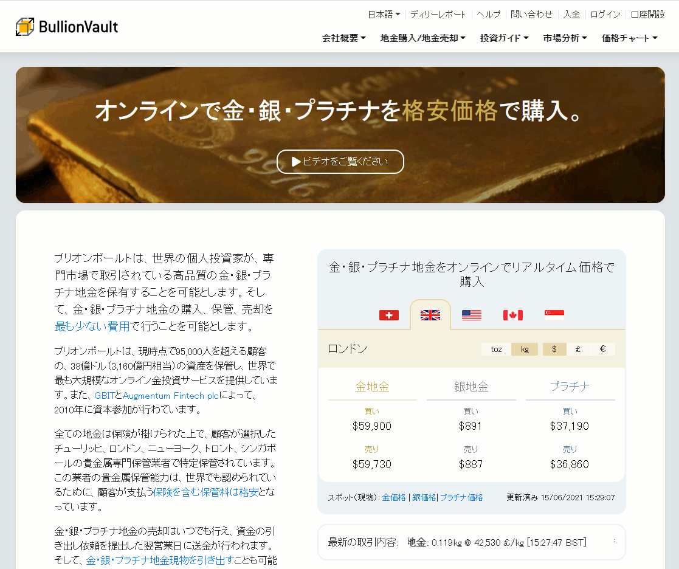Select the Singapore flag vault
This screenshot has height=569, width=679.
tap(554, 315)
